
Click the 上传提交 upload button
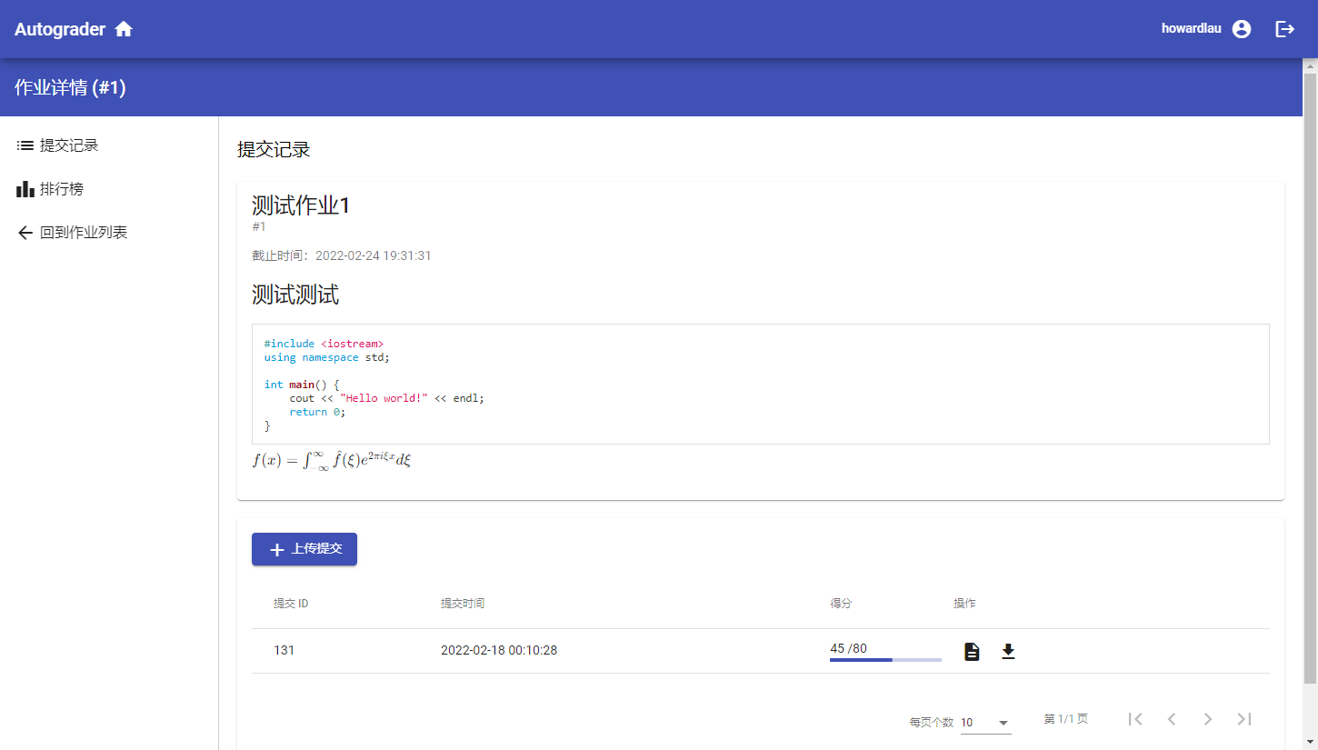click(305, 549)
